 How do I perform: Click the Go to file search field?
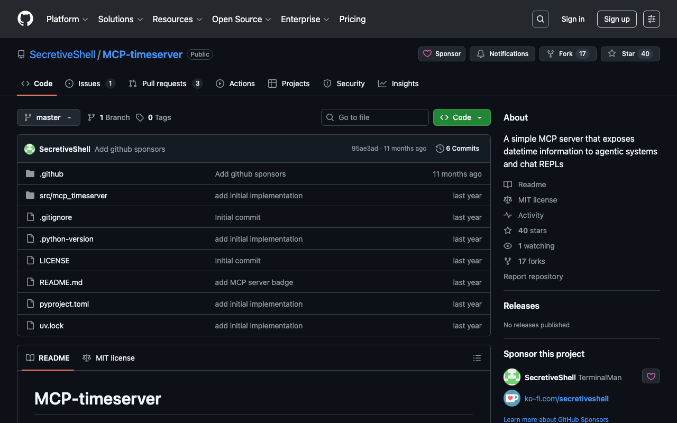pos(374,117)
